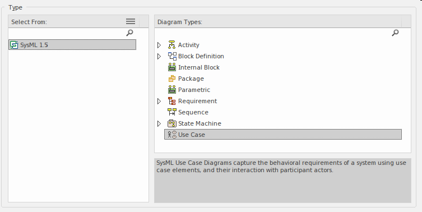
Task: Click the Package diagram icon
Action: [171, 79]
